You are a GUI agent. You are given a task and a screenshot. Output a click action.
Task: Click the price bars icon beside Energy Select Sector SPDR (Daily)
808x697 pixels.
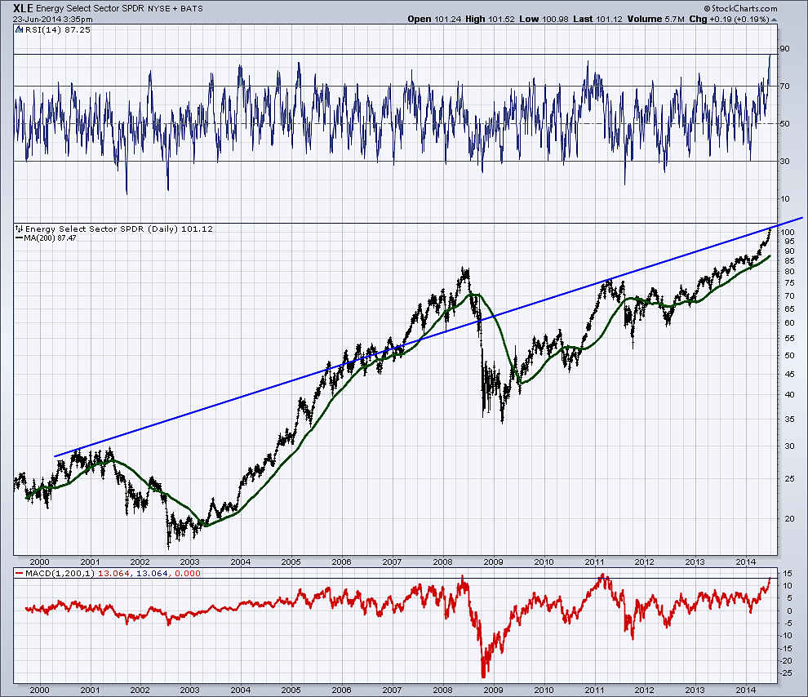click(20, 229)
